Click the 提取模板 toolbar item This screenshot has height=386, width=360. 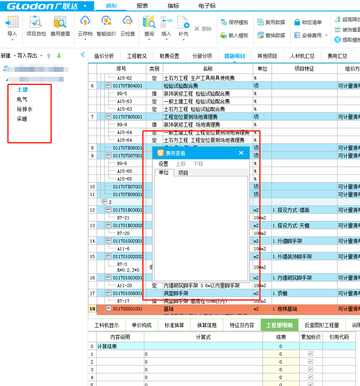347,40
